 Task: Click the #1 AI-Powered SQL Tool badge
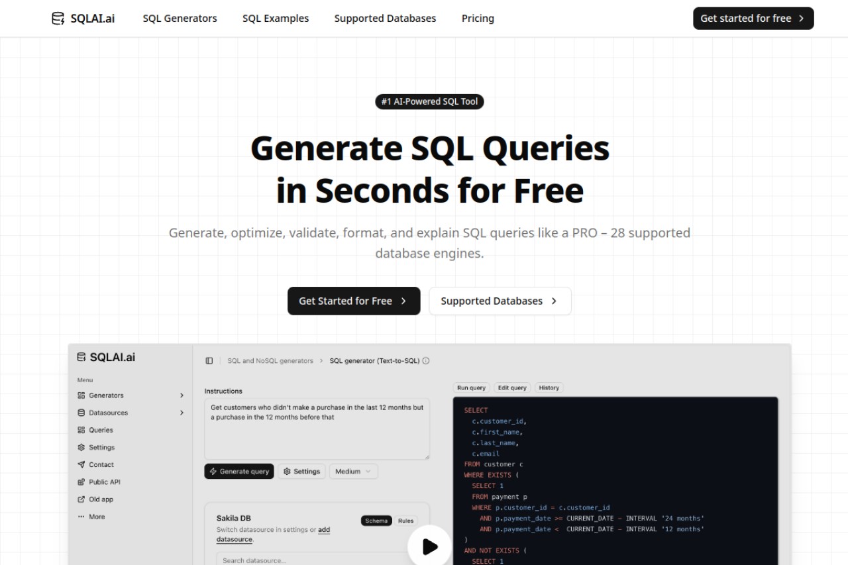pos(430,101)
